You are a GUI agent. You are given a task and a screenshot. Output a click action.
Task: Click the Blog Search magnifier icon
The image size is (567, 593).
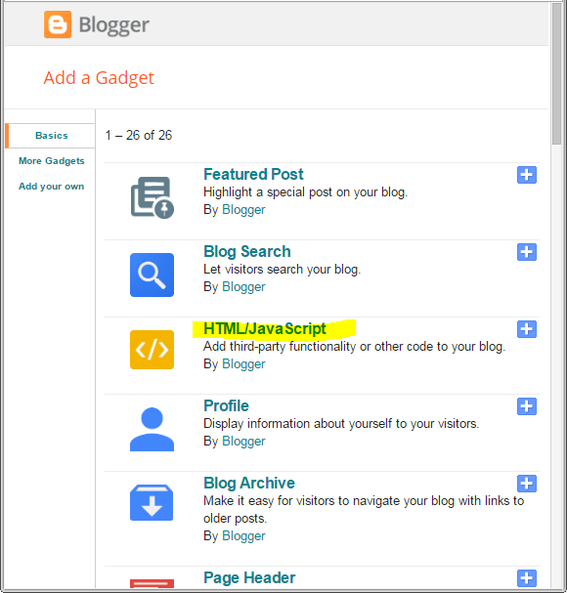pyautogui.click(x=152, y=275)
